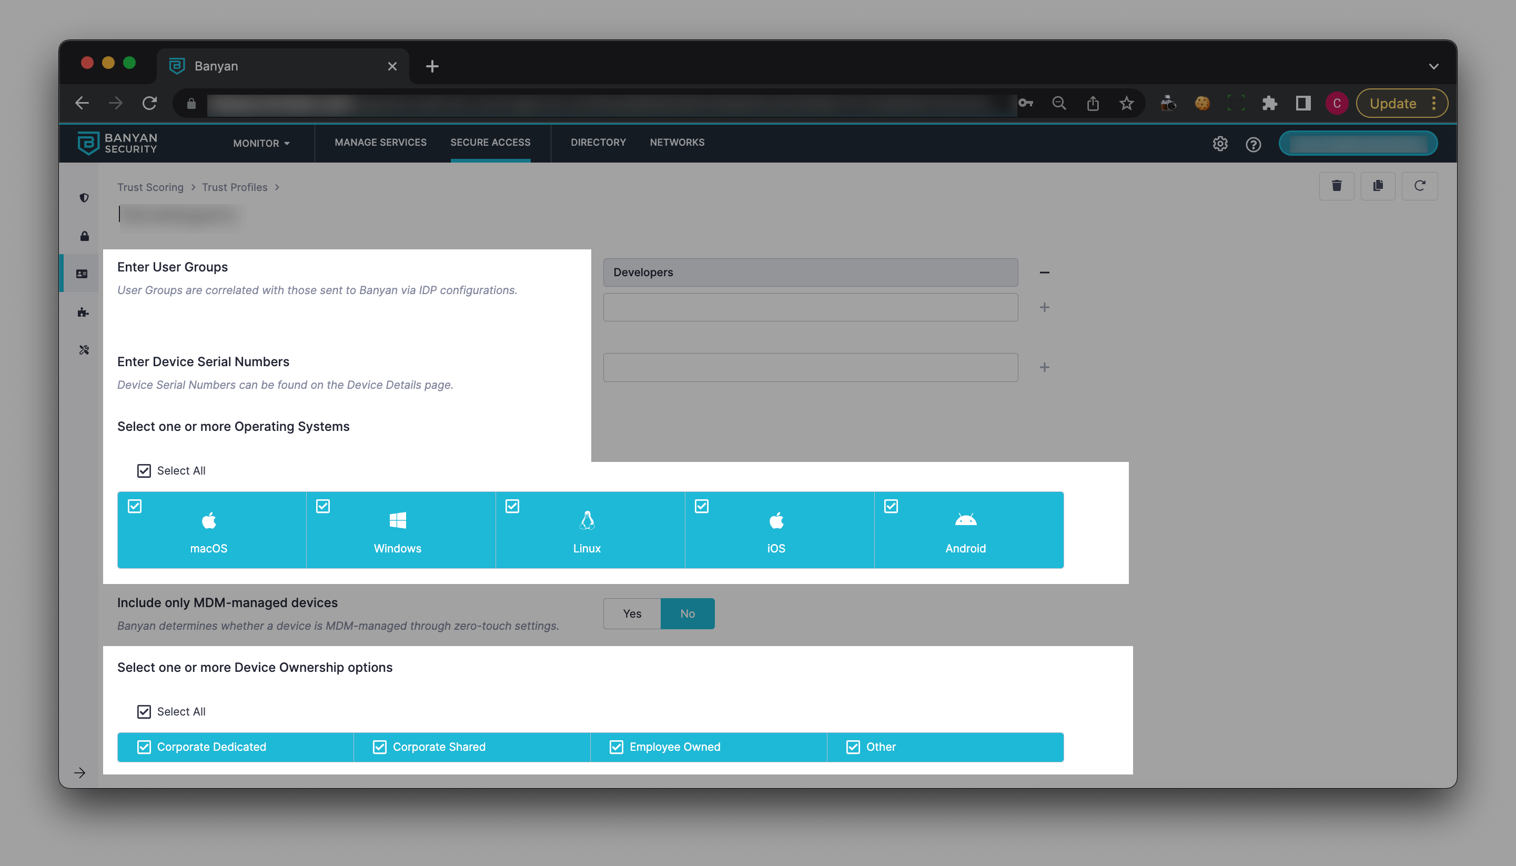The height and width of the screenshot is (866, 1516).
Task: Open the Chrome tab list chevron
Action: coord(1433,66)
